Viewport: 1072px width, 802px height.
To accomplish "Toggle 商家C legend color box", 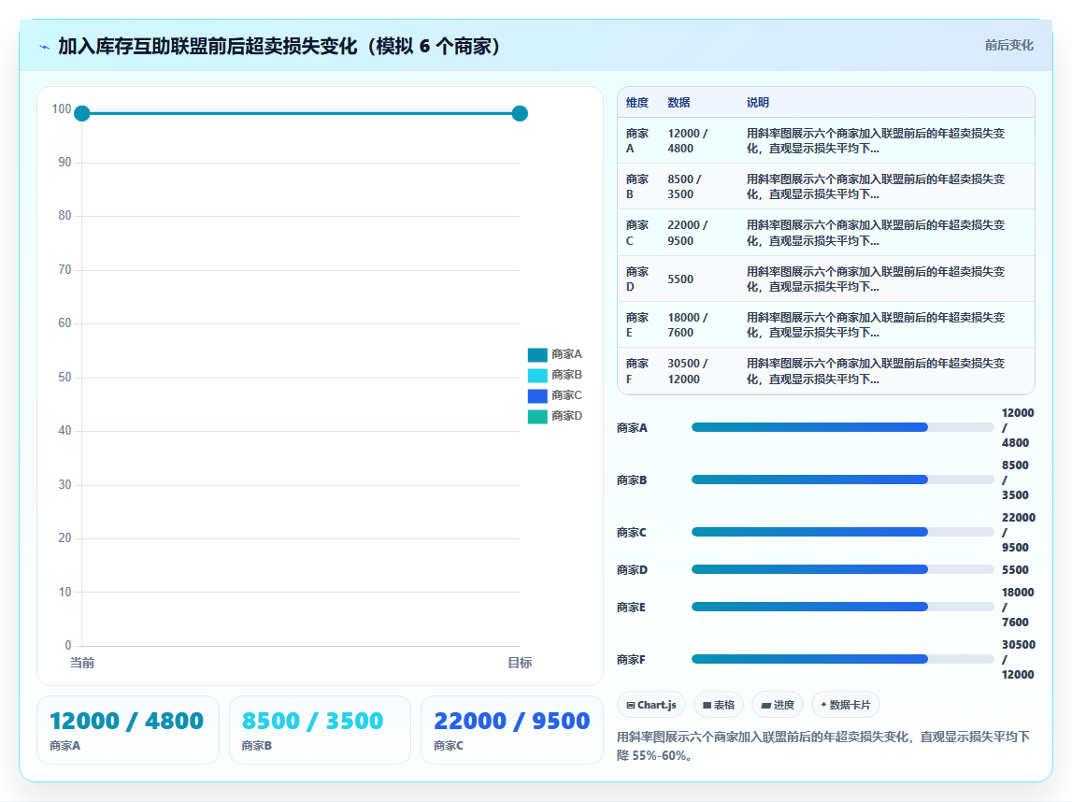I will click(x=537, y=396).
